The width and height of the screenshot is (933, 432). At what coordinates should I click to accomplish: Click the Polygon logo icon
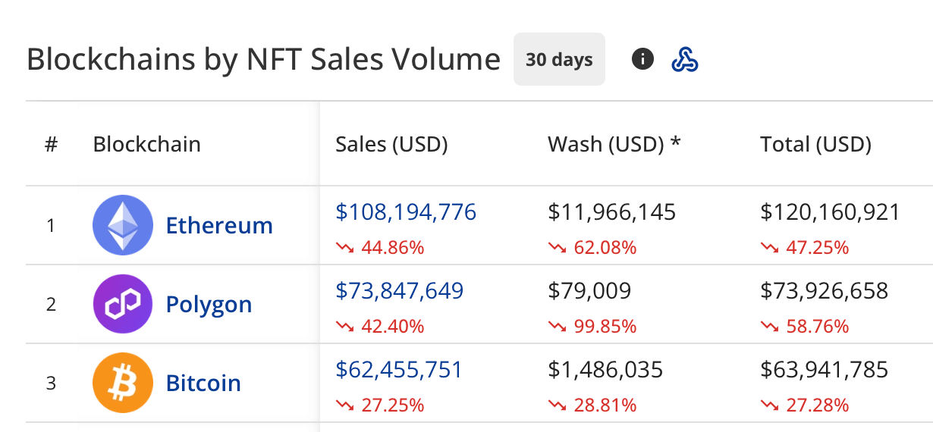tap(121, 304)
